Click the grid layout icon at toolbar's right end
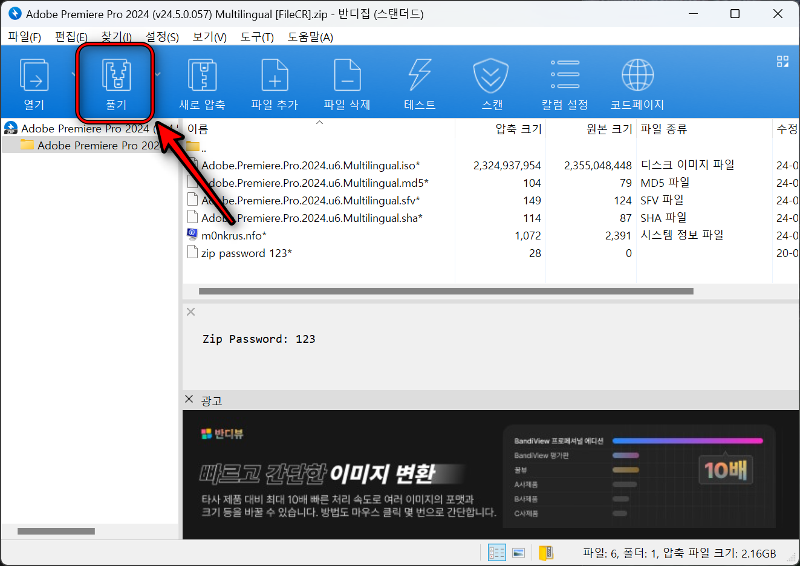The height and width of the screenshot is (566, 800). 782,61
